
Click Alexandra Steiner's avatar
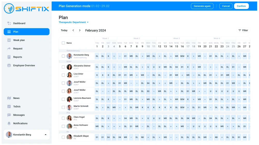click(69, 67)
